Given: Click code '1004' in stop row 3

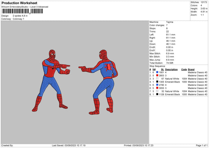Looking at the screenshot, I should (184, 79).
